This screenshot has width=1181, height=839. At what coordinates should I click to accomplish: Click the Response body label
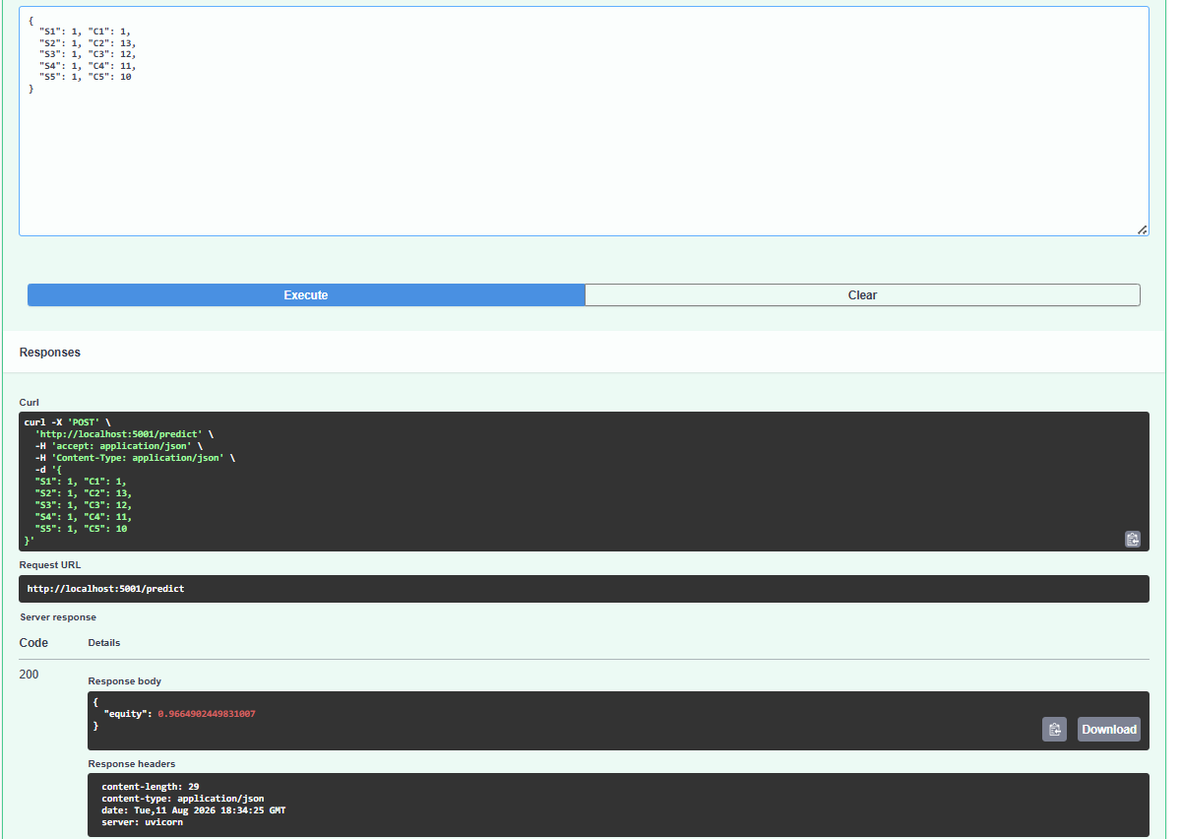pyautogui.click(x=125, y=681)
